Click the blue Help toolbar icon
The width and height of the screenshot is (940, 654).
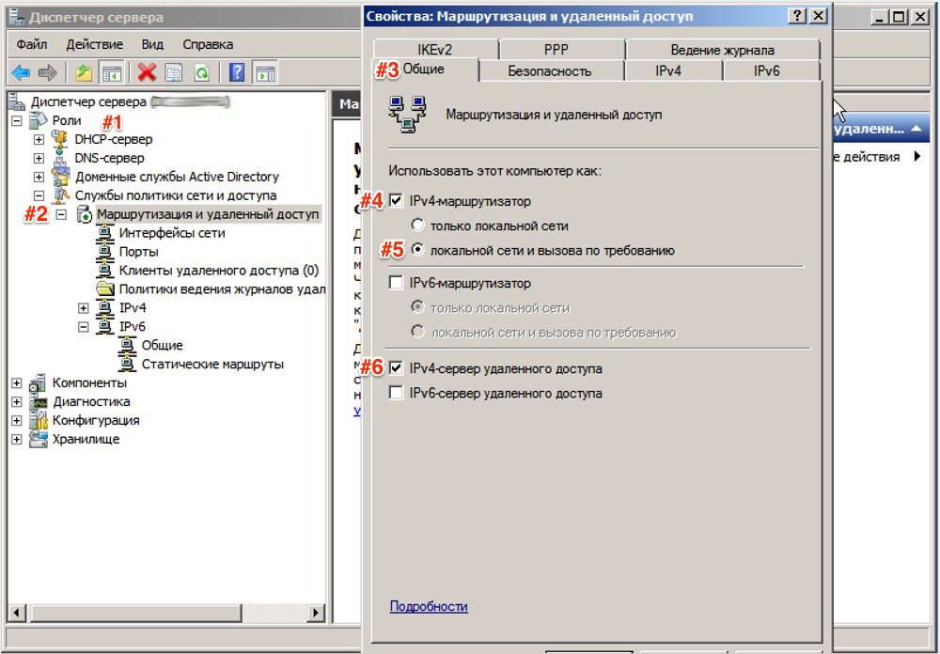237,73
